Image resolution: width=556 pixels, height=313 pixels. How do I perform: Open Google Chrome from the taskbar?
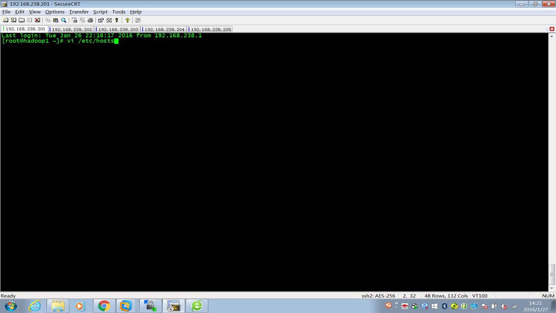[103, 306]
